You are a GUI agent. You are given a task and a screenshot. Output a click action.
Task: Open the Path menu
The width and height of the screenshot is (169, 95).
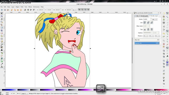[22, 7]
